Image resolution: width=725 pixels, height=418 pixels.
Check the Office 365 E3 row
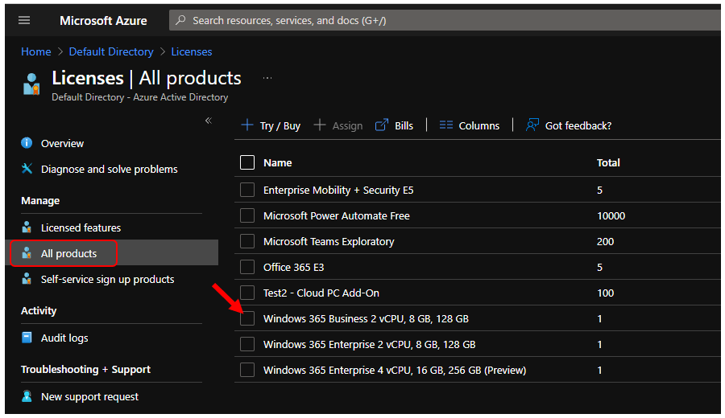tap(247, 267)
